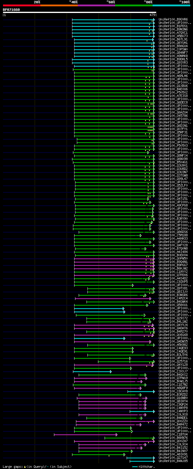
Task: Select hit label UniRef100_C4NYP3
Action: (173, 411)
